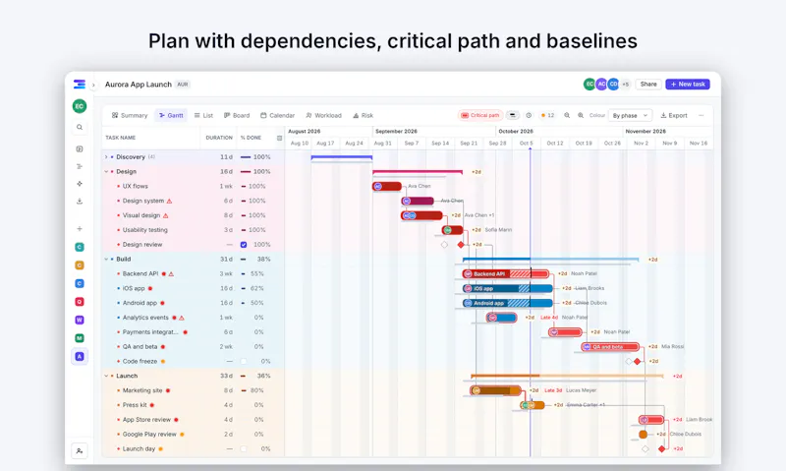The image size is (786, 471).
Task: Collapse the Design group
Action: (106, 171)
